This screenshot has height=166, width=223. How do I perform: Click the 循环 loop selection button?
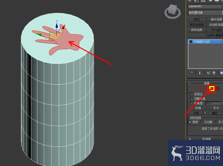point(214,113)
